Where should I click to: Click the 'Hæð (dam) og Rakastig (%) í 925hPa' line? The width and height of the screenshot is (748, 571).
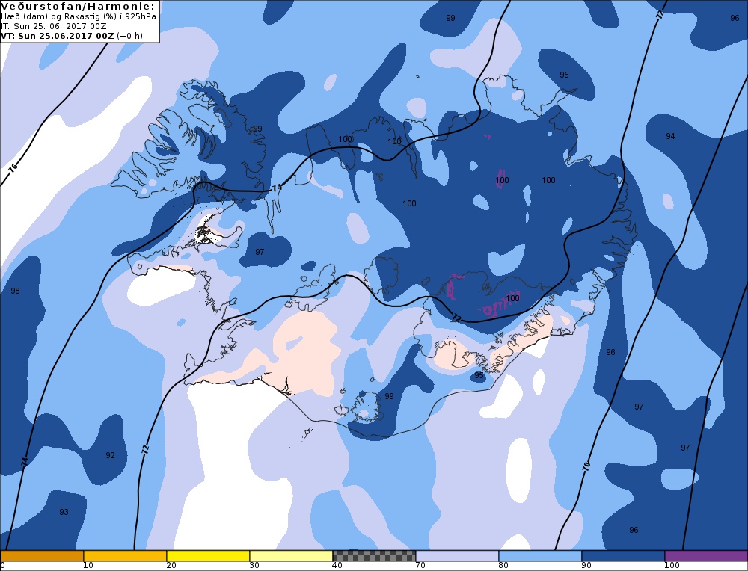(x=79, y=16)
